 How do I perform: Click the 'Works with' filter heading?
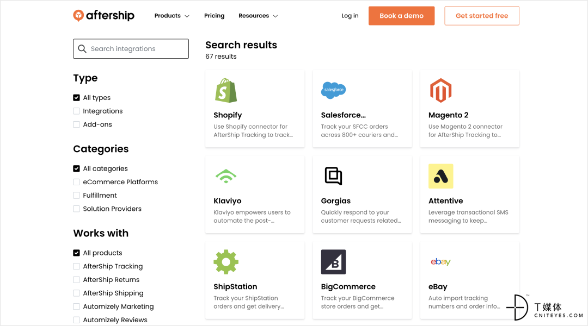click(101, 233)
